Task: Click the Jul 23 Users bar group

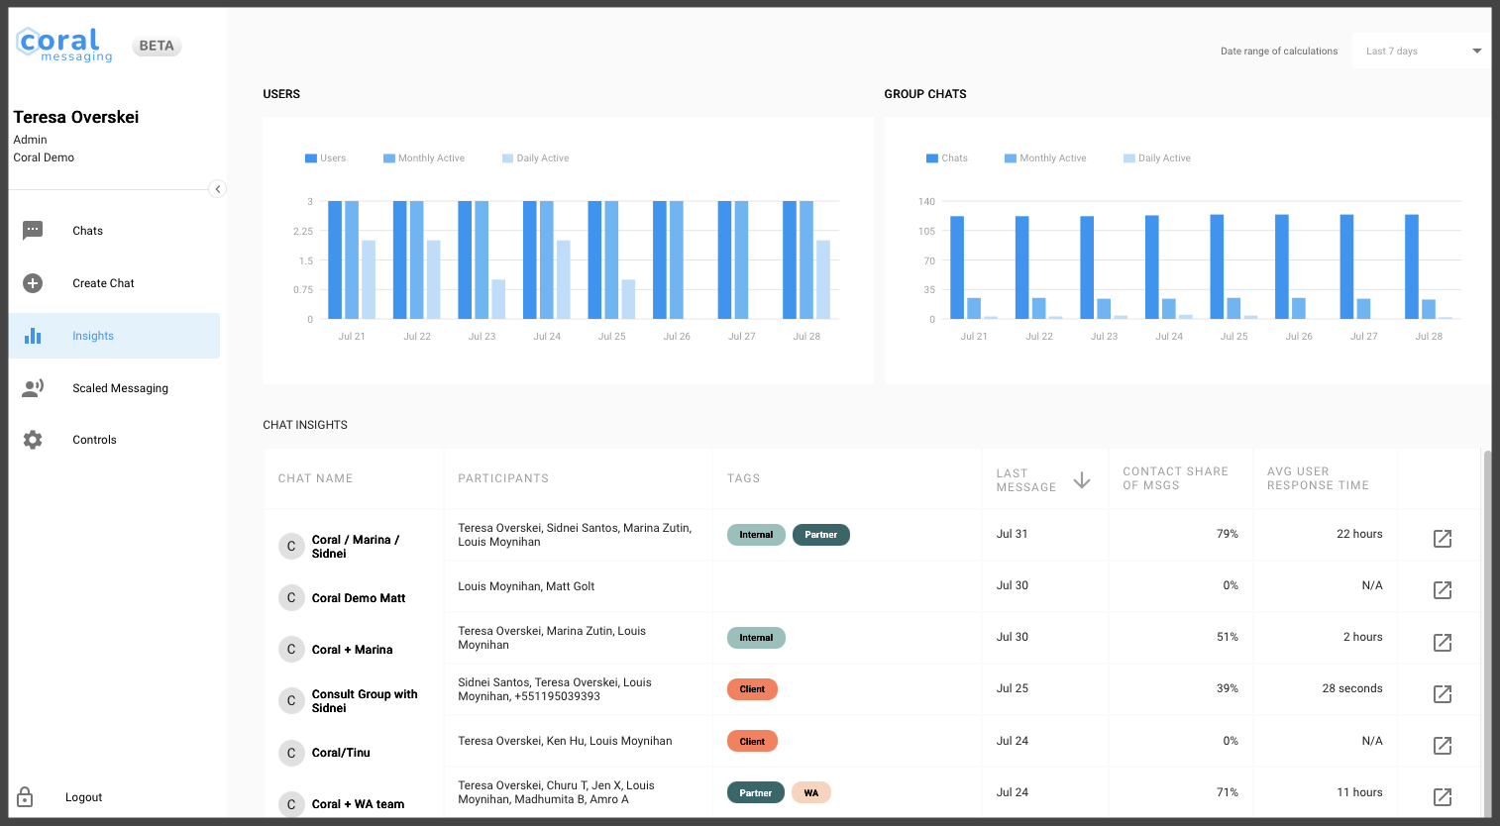Action: pos(482,259)
